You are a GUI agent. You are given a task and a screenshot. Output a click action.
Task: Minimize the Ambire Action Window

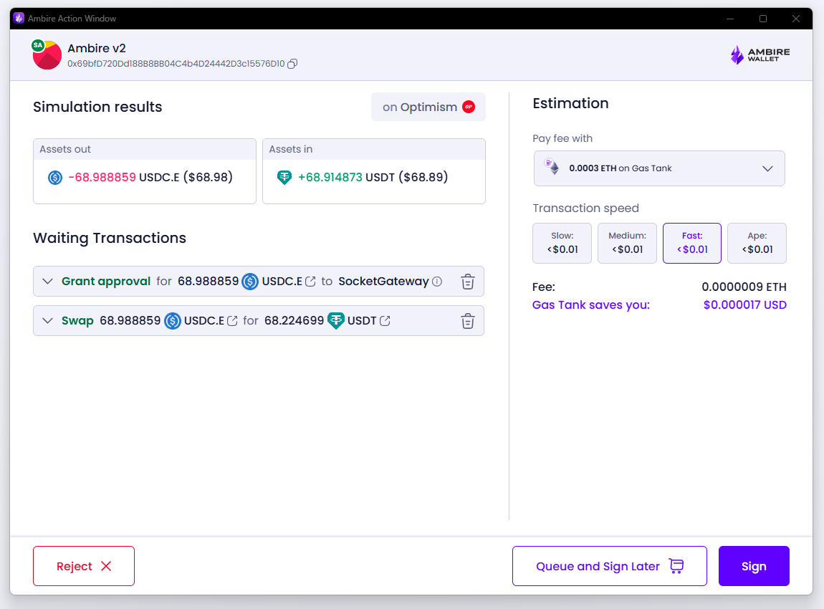[x=730, y=19]
